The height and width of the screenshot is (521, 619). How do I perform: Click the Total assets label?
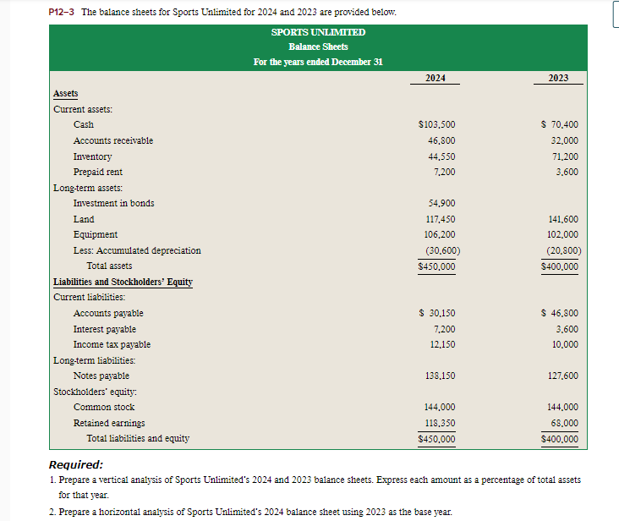pos(109,266)
